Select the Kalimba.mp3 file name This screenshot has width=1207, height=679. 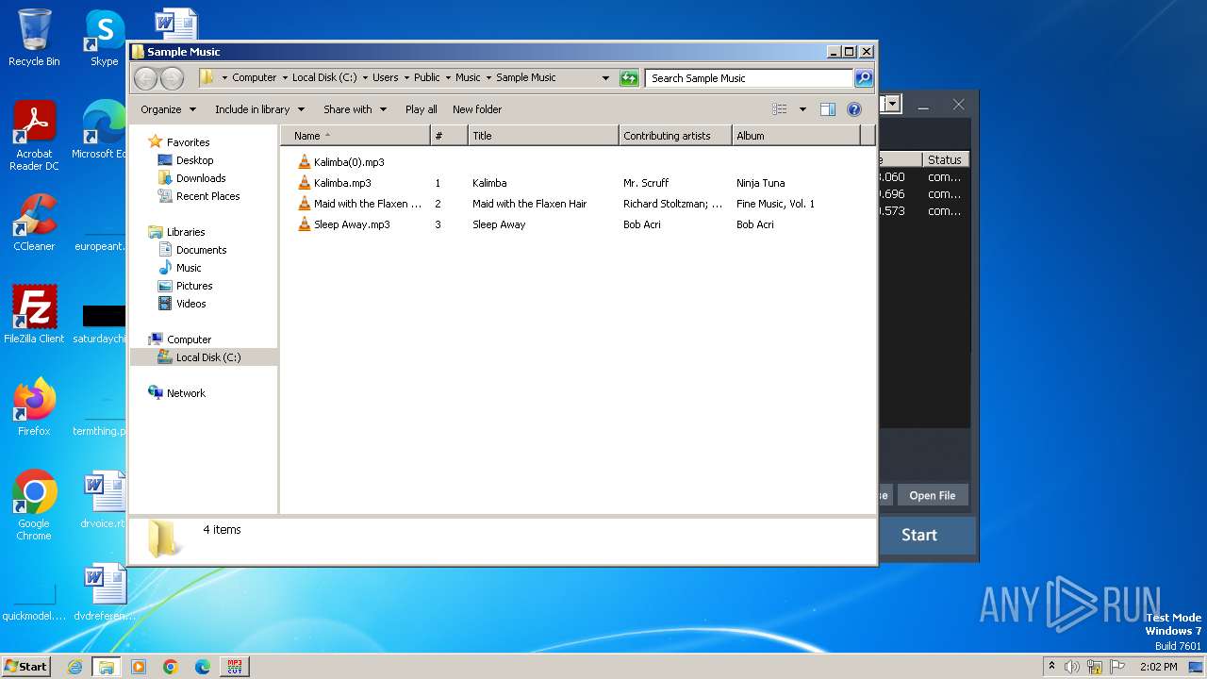342,183
